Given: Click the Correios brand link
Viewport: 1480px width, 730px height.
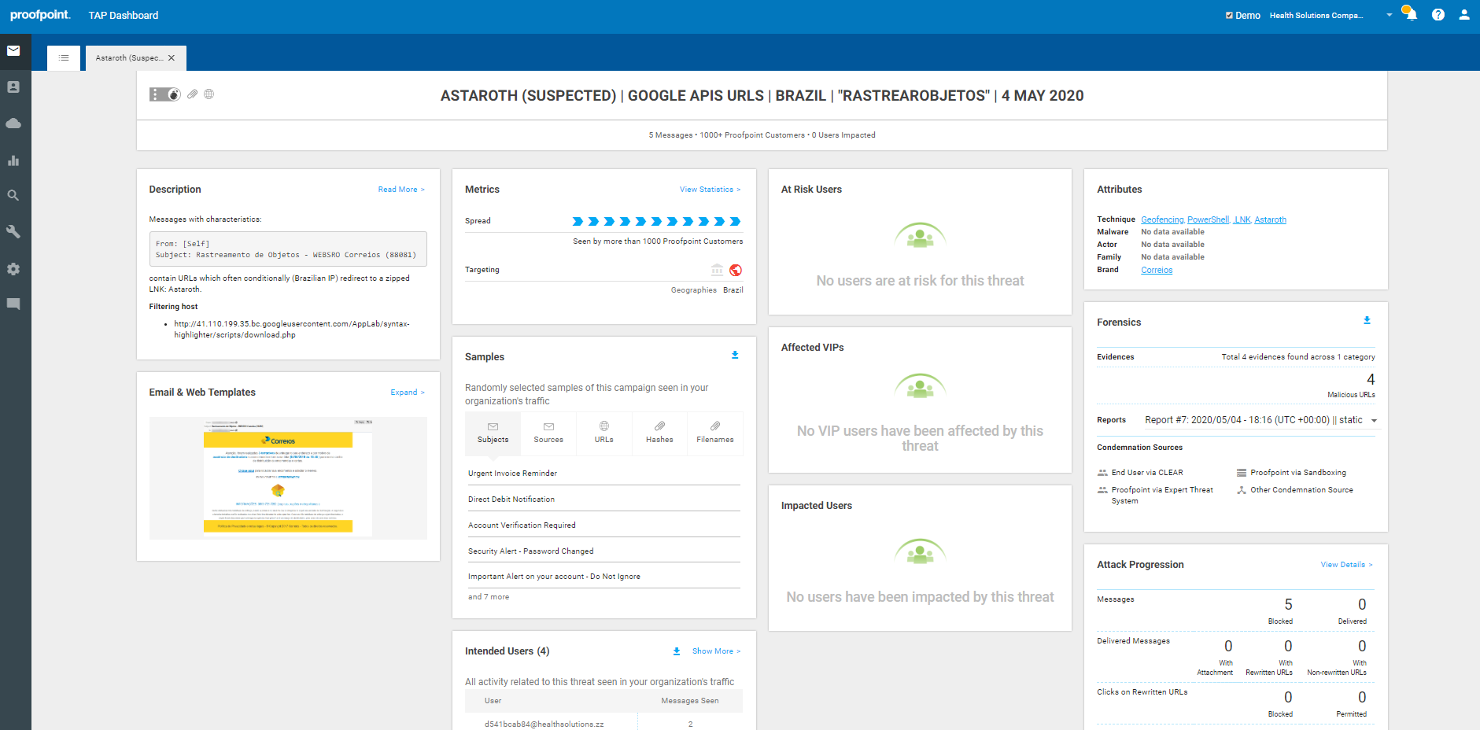Looking at the screenshot, I should [x=1157, y=271].
